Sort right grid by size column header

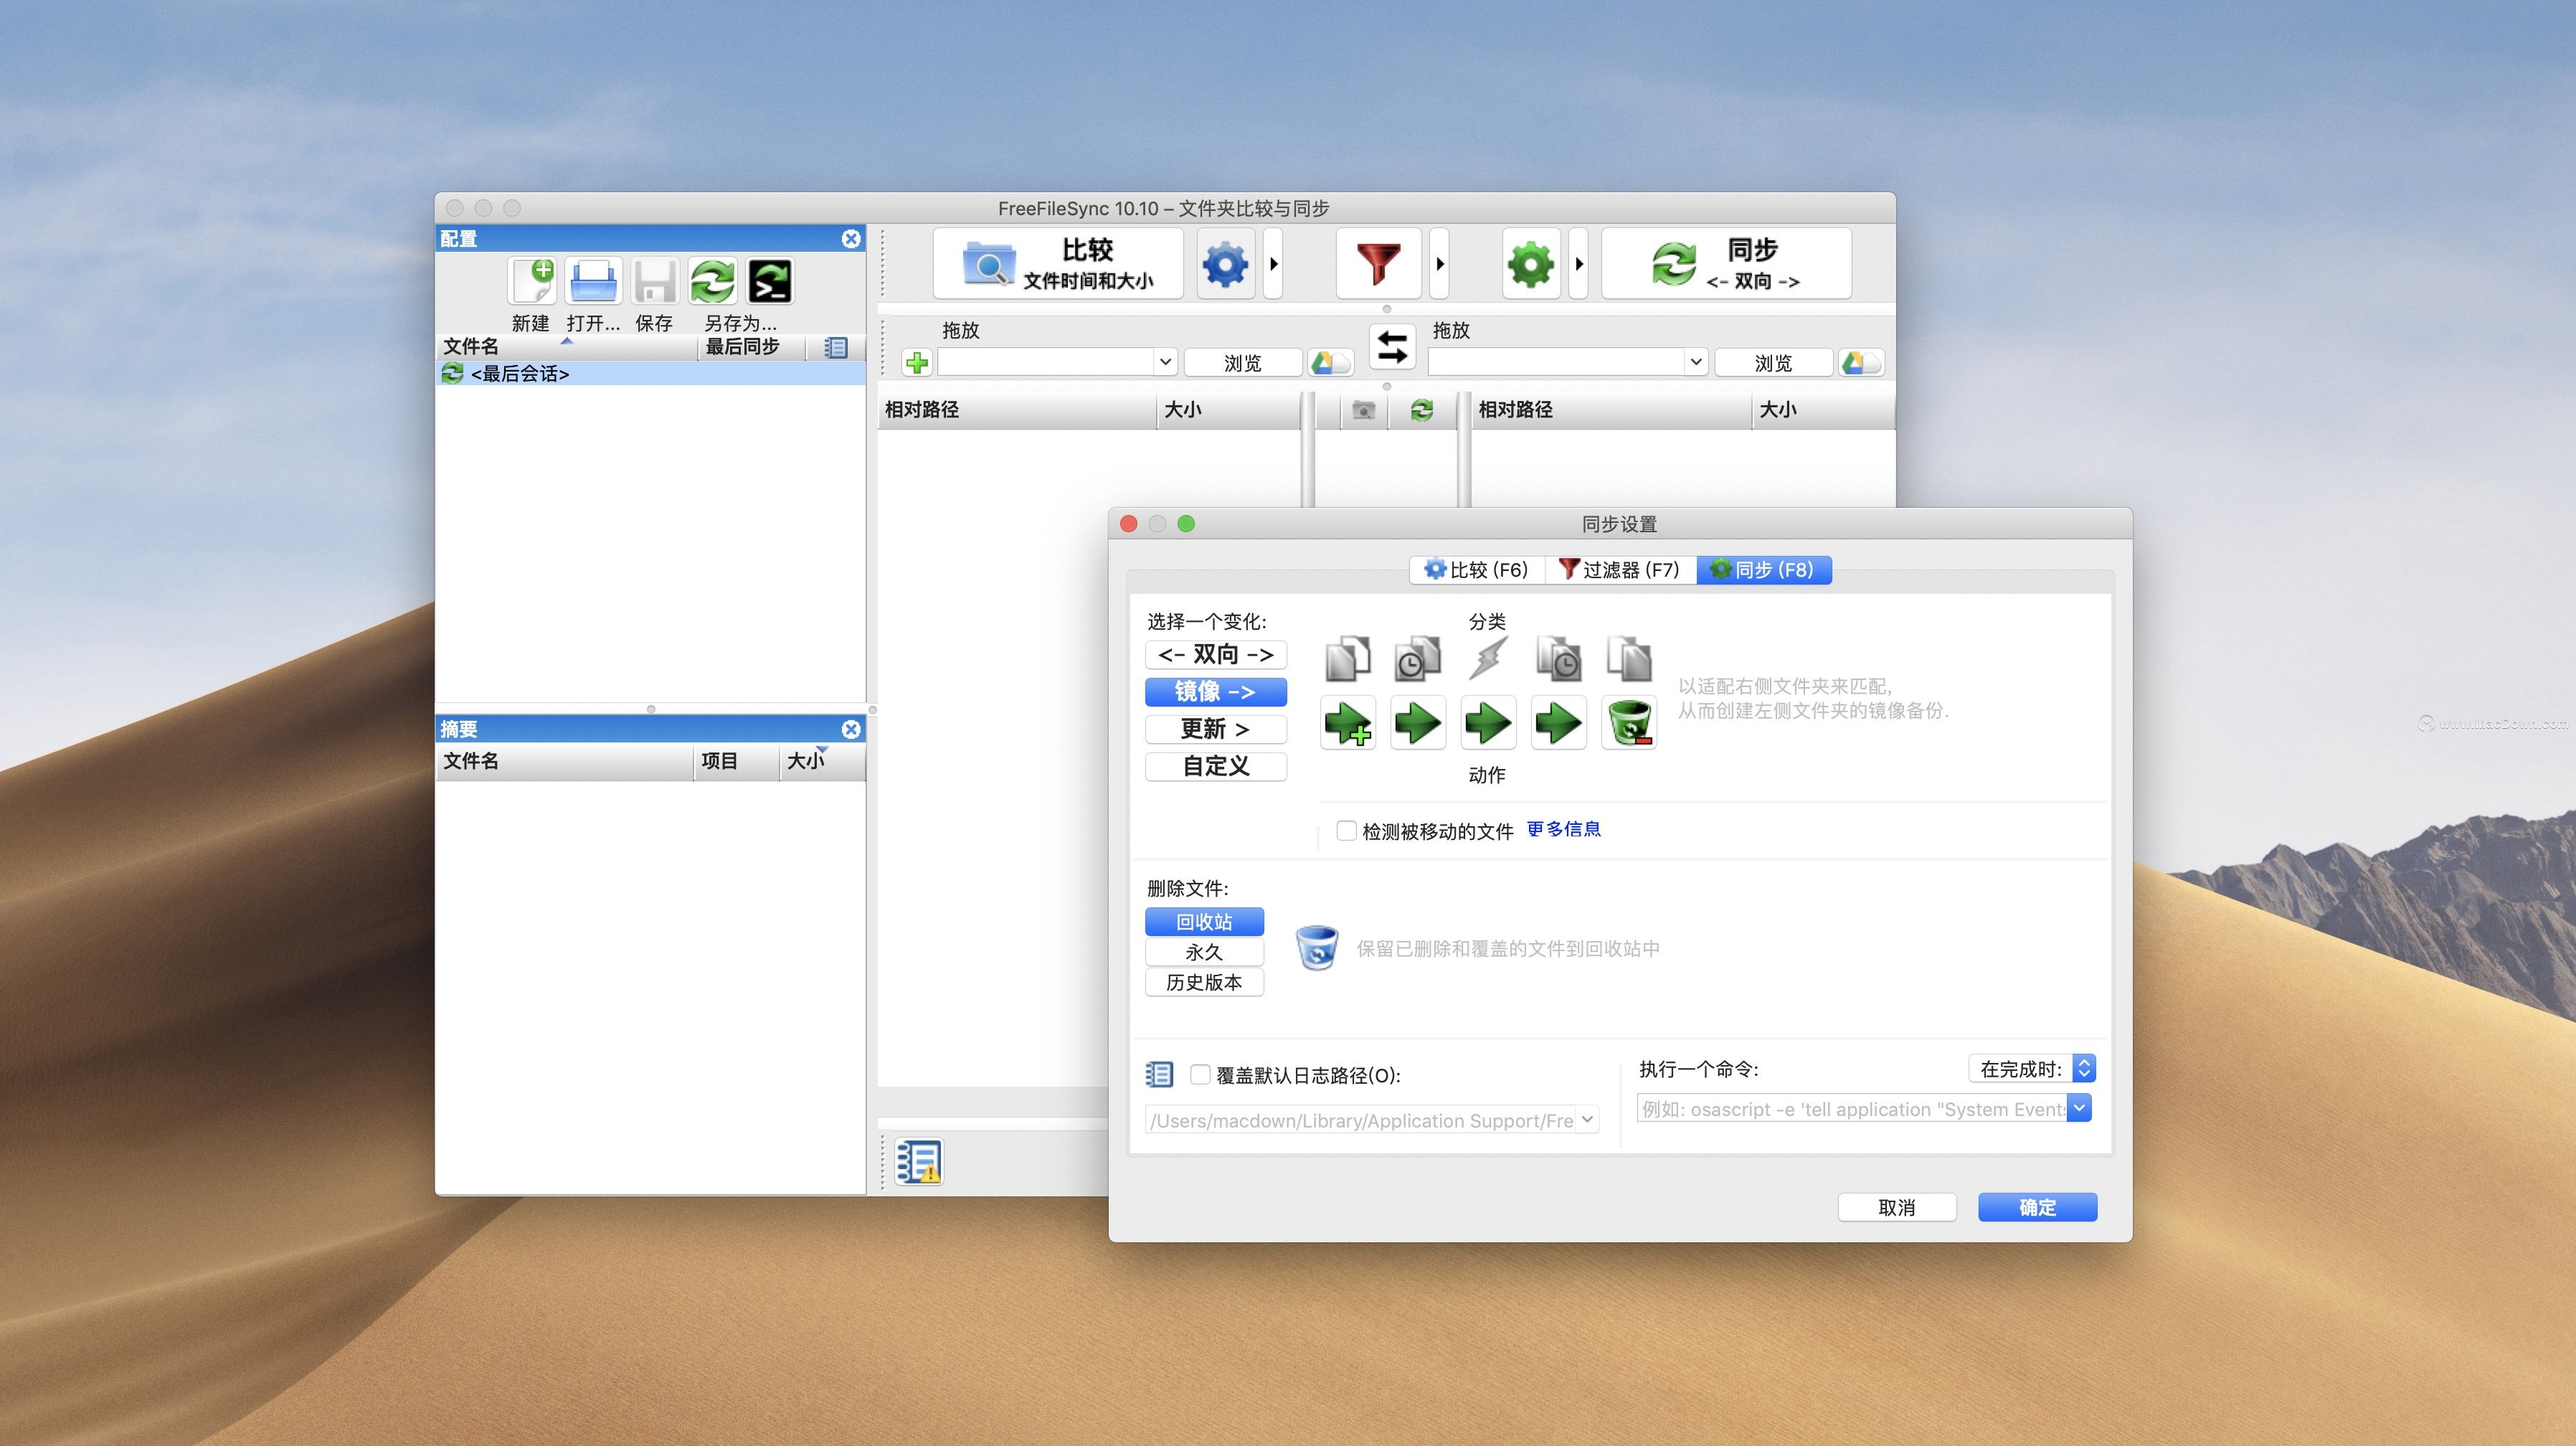coord(1822,410)
